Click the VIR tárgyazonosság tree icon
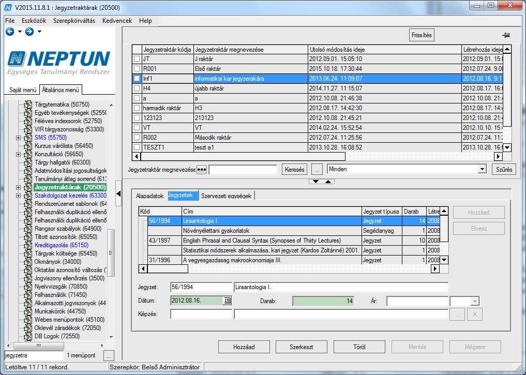Image resolution: width=526 pixels, height=375 pixels. [28, 129]
